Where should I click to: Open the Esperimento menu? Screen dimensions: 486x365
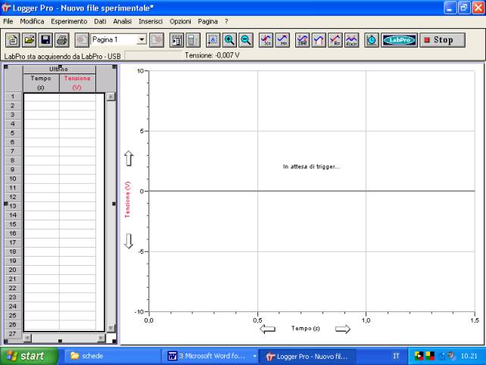pyautogui.click(x=69, y=21)
